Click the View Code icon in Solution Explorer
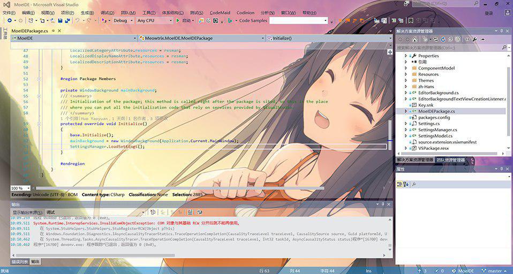Viewport: 513px width, 274px height. (467, 39)
